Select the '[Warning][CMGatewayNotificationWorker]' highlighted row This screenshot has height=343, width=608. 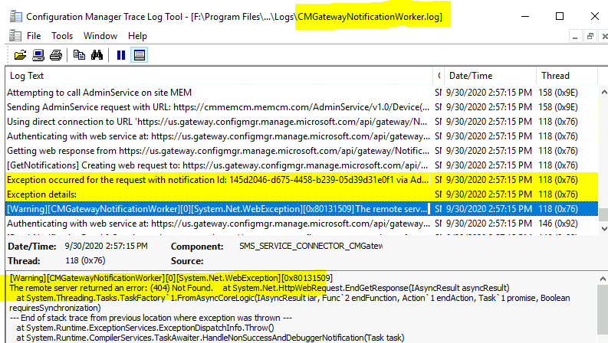click(301, 209)
